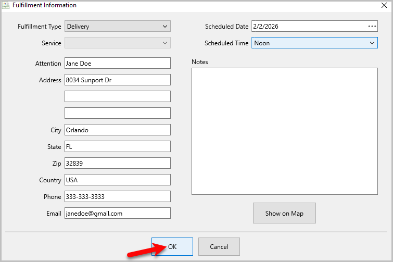
Task: Open the disabled Service dropdown
Action: point(118,43)
